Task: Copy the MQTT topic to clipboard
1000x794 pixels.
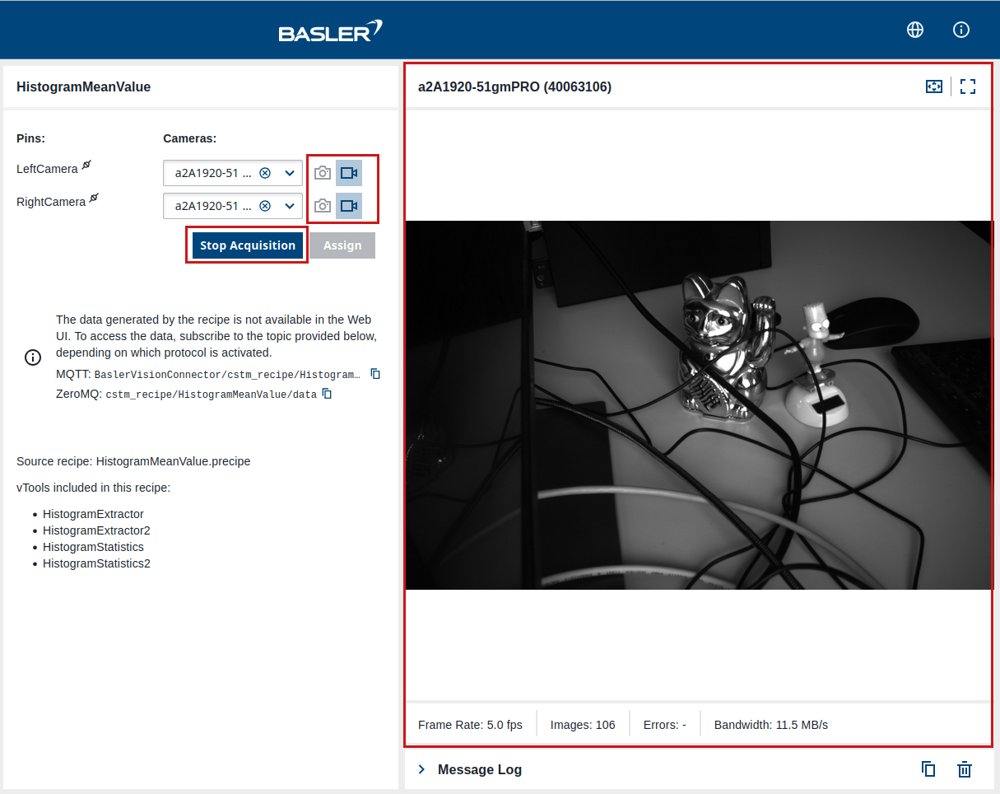Action: [375, 374]
